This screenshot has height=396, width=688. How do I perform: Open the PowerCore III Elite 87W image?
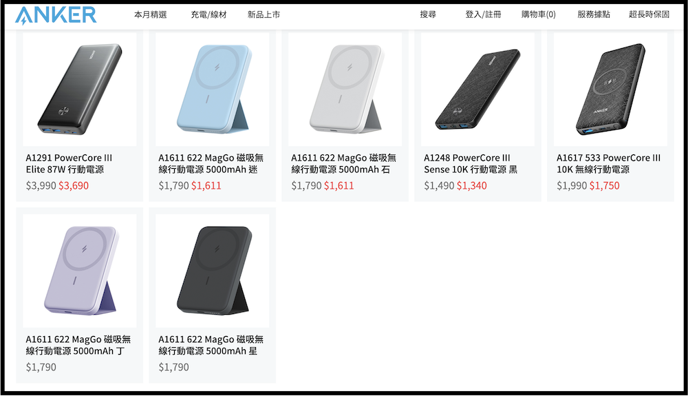(x=79, y=90)
